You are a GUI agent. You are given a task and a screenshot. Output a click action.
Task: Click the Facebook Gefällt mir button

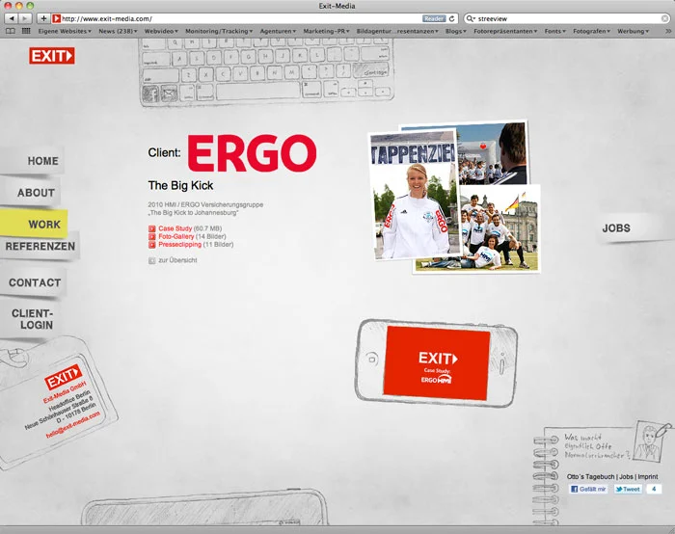(x=588, y=489)
